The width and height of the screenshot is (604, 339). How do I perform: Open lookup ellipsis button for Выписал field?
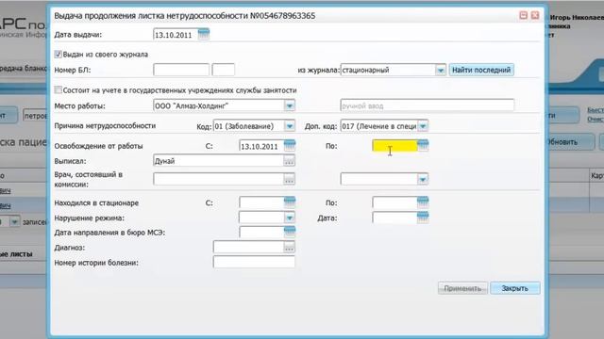point(290,161)
